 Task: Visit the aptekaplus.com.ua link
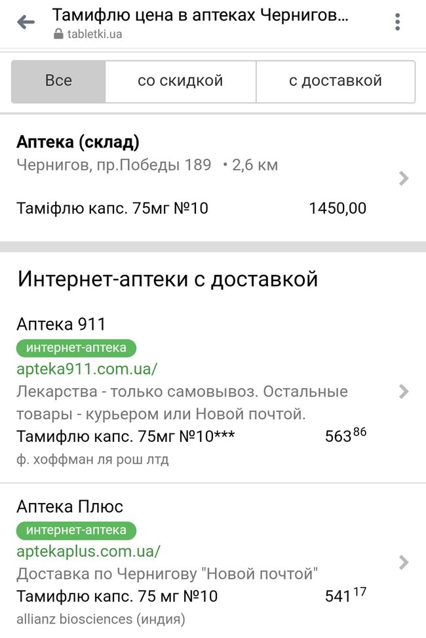coord(88,551)
